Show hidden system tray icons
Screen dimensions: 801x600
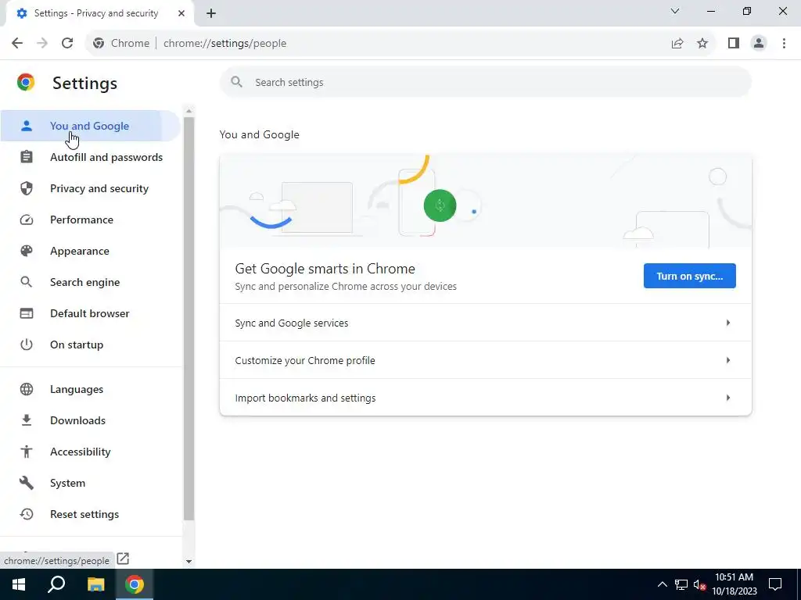coord(662,584)
